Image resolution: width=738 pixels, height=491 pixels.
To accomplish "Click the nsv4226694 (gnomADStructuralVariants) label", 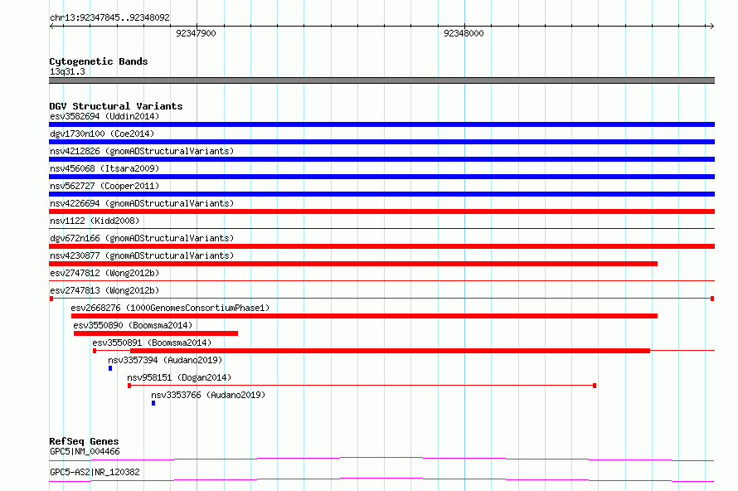I will [142, 203].
